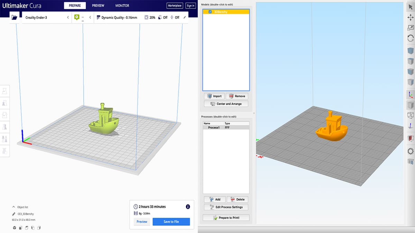
Task: Select the Process1 row
Action: point(226,127)
